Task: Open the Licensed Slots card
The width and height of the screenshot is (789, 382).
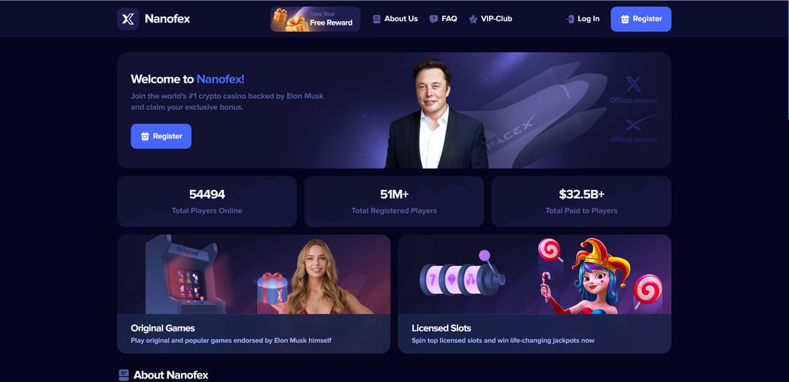Action: point(535,294)
